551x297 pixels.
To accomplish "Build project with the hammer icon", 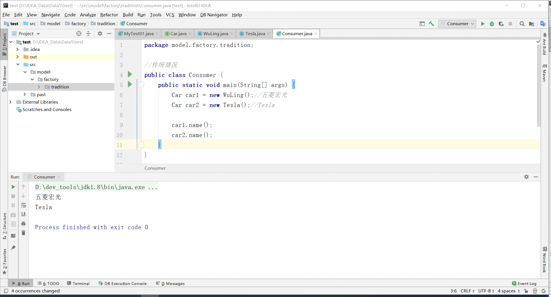I will [432, 24].
